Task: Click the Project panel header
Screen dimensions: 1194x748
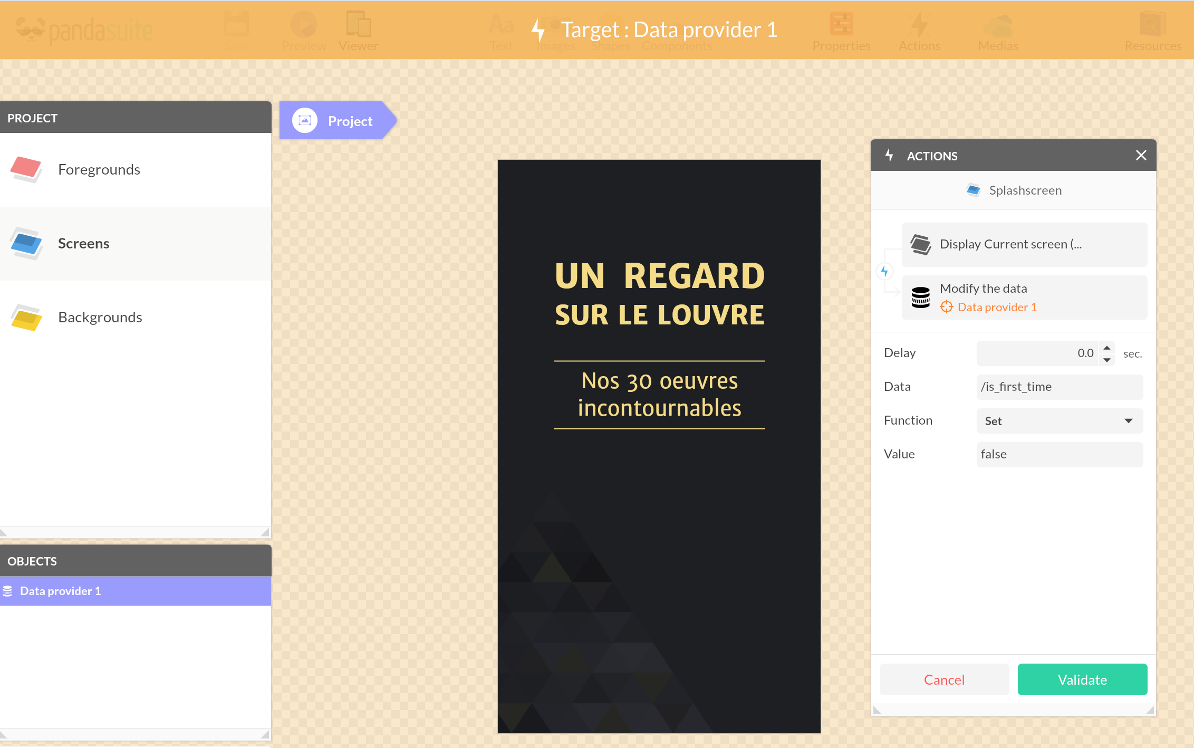Action: (x=136, y=118)
